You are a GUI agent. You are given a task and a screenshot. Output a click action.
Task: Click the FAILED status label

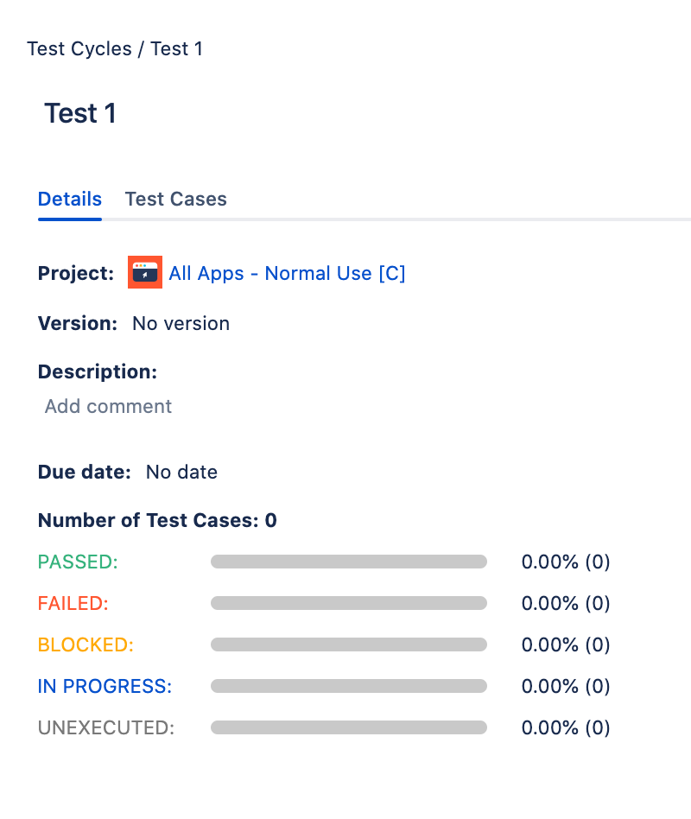(x=73, y=603)
